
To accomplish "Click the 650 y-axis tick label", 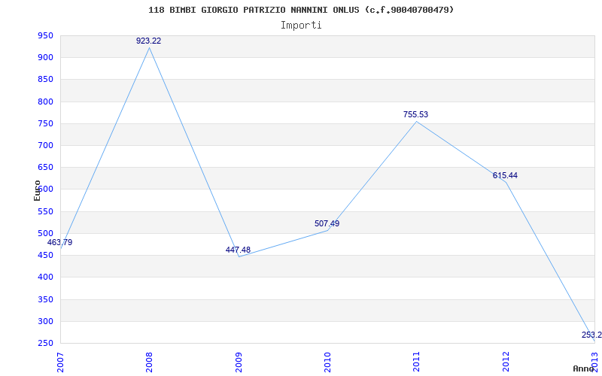I will point(45,167).
